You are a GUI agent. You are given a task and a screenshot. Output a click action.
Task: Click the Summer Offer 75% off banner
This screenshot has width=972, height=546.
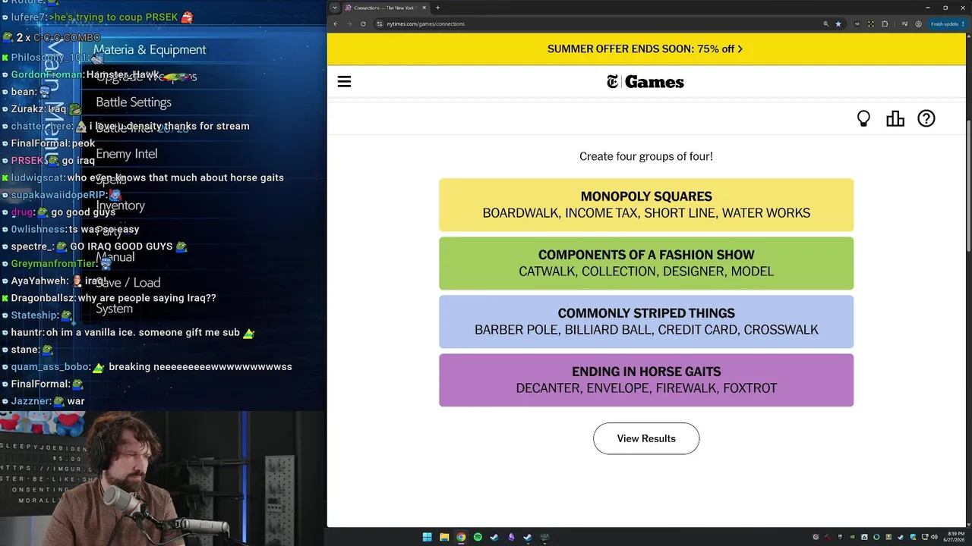tap(645, 49)
